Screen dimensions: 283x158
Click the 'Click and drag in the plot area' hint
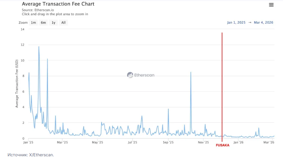click(x=55, y=14)
